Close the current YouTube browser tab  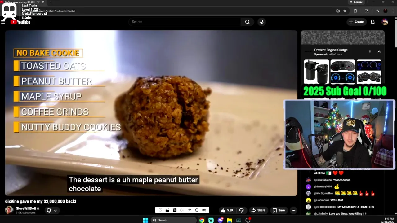pyautogui.click(x=43, y=2)
